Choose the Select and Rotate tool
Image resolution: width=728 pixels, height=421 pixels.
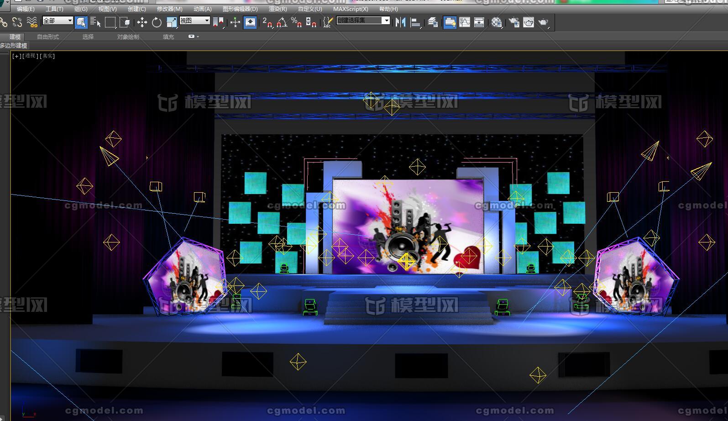(157, 22)
